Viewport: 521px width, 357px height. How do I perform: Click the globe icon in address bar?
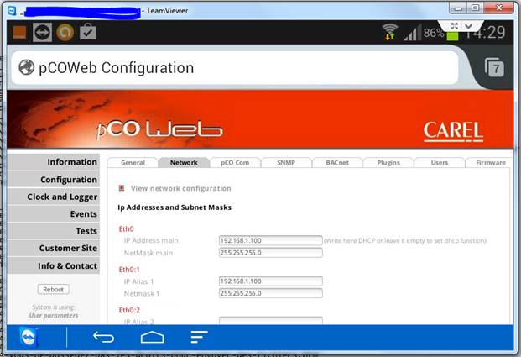point(27,67)
